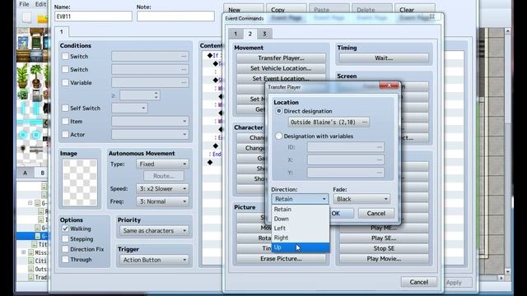This screenshot has height=296, width=527.
Task: Open the Self Switch dropdown
Action: pos(129,108)
